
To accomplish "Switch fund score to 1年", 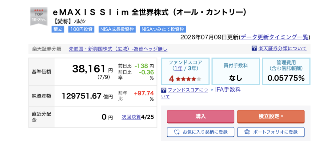I will [179, 69].
